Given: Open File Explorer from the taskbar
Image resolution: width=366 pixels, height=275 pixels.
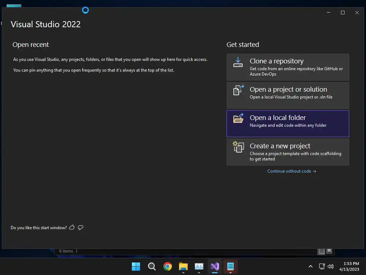Looking at the screenshot, I should pyautogui.click(x=183, y=266).
